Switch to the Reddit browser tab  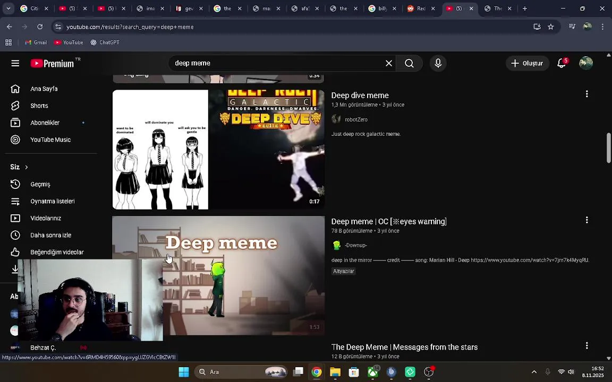[x=416, y=8]
